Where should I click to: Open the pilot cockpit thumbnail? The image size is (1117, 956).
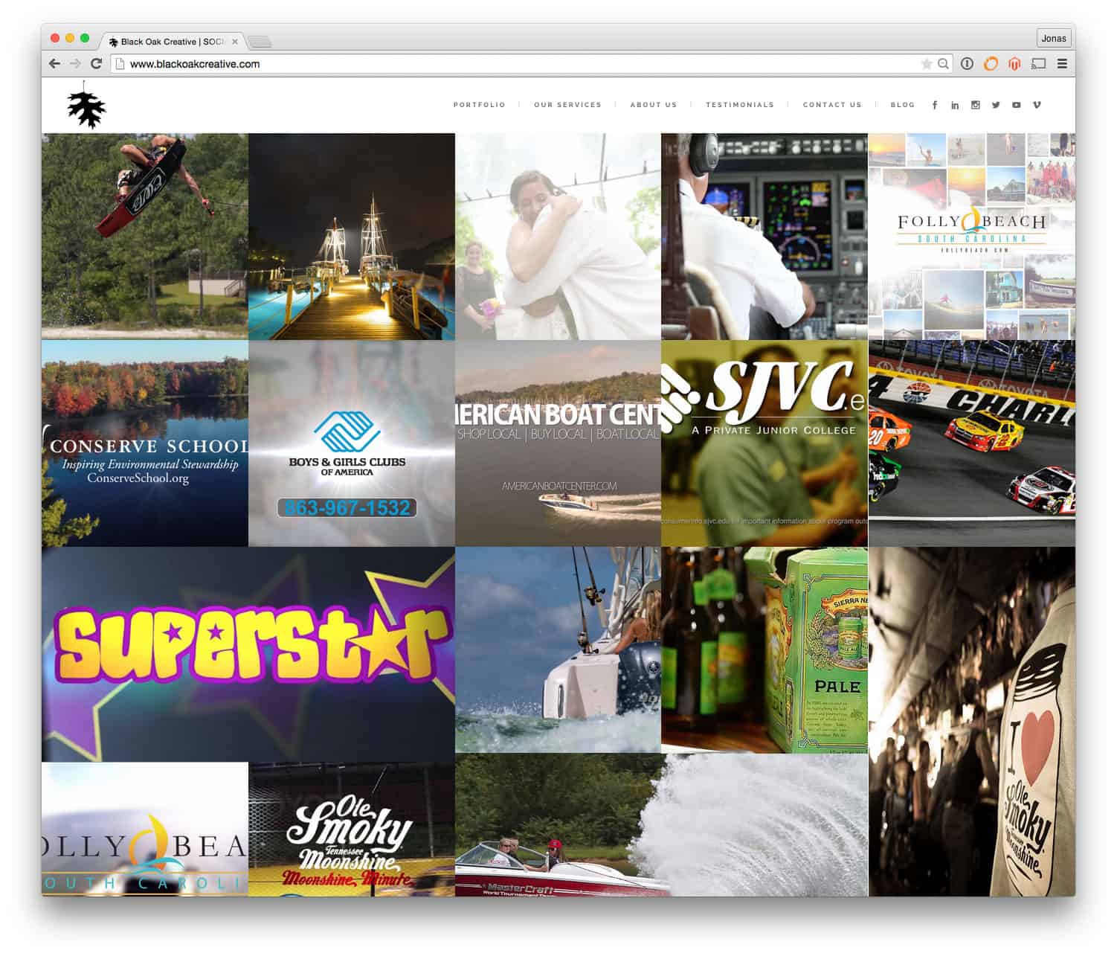click(x=764, y=237)
